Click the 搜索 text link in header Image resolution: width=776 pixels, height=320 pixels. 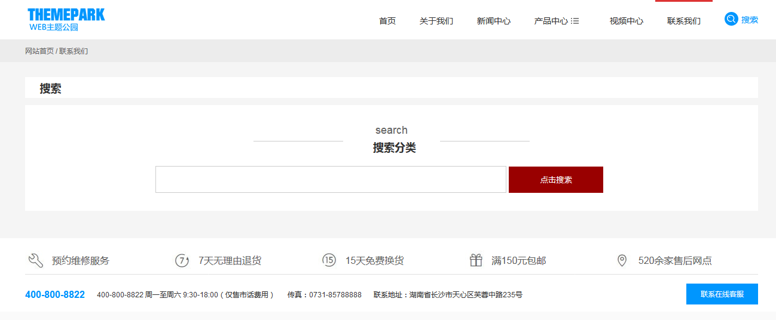pos(750,20)
